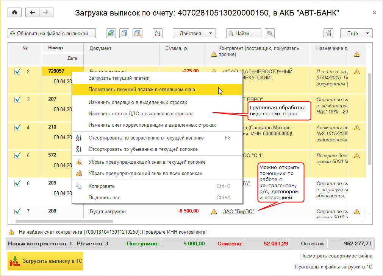Image resolution: width=383 pixels, height=276 pixels.
Task: Open settings via the tools icon
Action: (328, 33)
